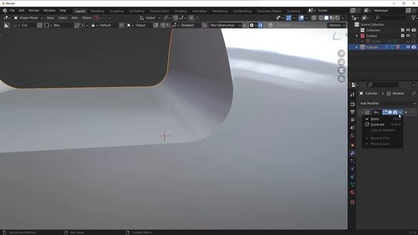Click the outliner search field
418x235 pixels.
(391, 18)
